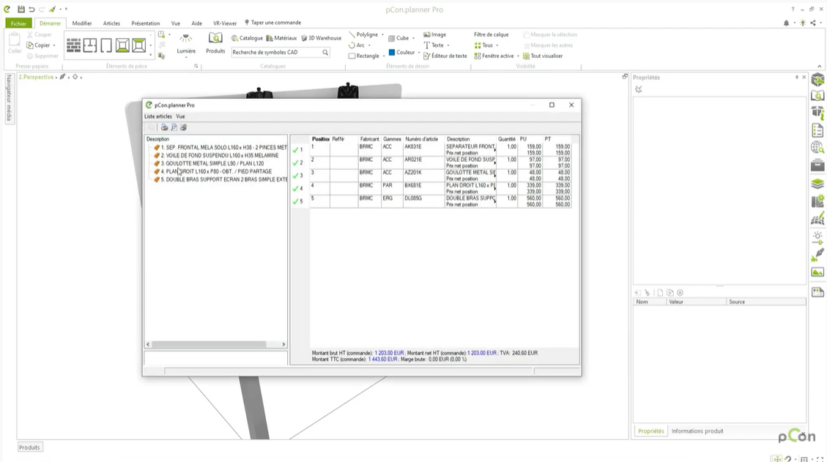Click the Recherche de symboles CAD field
The image size is (827, 462).
click(276, 52)
